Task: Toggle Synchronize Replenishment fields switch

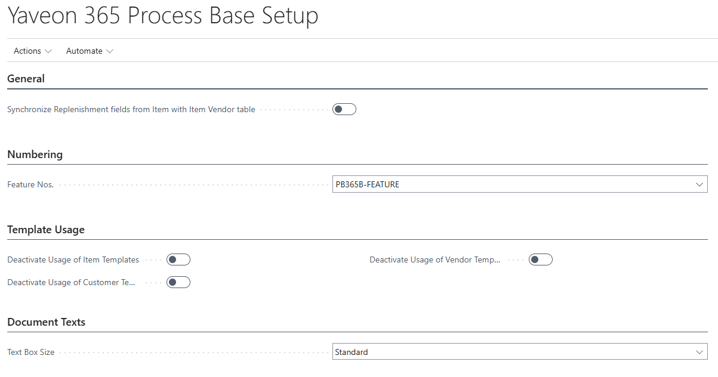Action: tap(344, 109)
